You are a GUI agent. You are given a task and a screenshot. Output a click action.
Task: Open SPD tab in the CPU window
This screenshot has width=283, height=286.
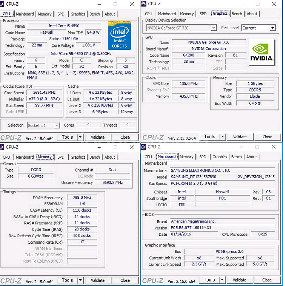coord(61,14)
